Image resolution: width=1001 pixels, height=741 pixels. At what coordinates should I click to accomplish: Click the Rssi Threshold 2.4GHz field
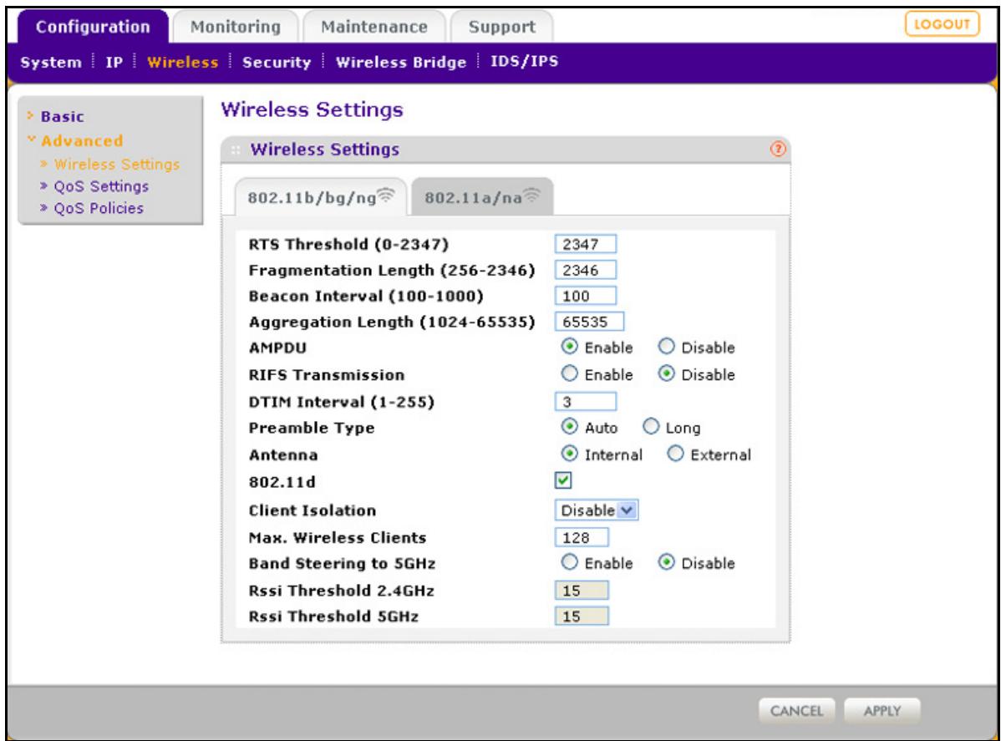pyautogui.click(x=582, y=591)
